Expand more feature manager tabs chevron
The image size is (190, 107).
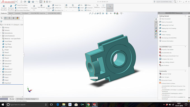[22, 18]
